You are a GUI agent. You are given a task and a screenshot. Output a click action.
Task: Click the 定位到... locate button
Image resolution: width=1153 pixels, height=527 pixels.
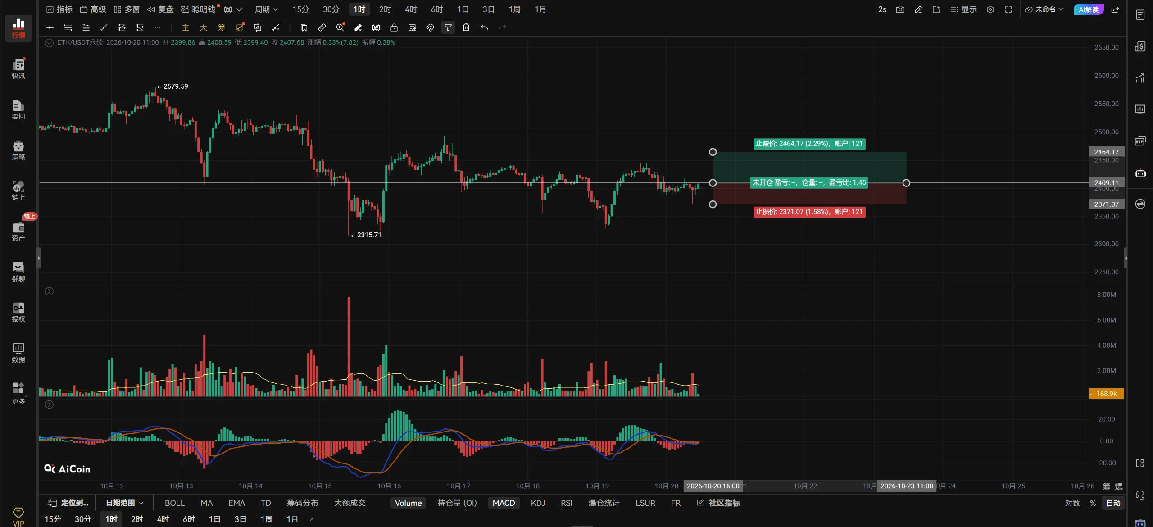[68, 503]
